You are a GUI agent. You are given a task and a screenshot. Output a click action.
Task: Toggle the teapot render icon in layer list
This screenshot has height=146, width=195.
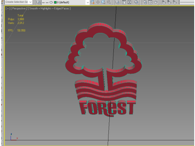click(51, 2)
